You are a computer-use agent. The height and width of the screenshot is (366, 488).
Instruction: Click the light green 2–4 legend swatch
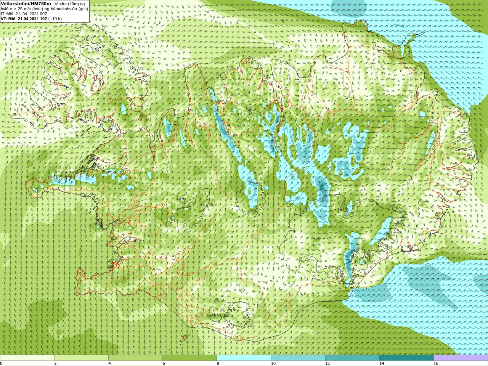(81, 358)
